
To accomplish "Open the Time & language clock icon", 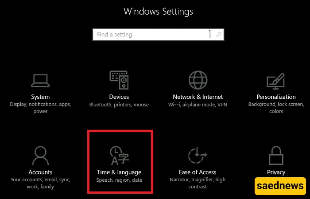I will [x=119, y=156].
